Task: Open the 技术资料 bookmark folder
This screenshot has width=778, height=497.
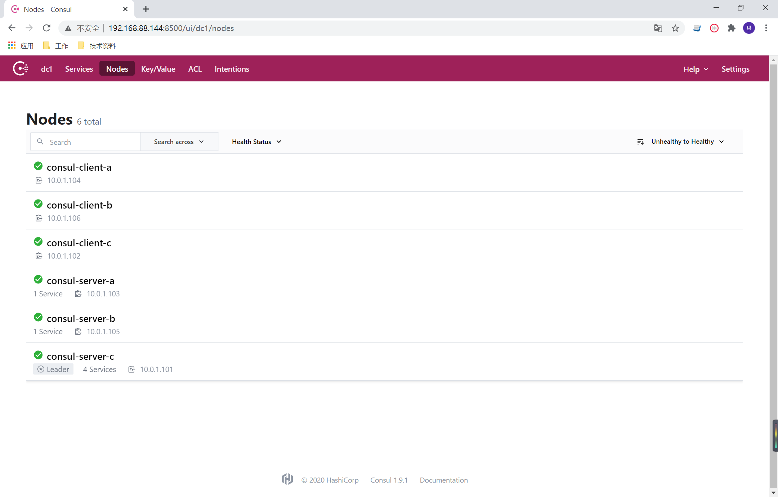Action: 97,46
